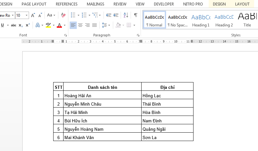Screen dimensions: 258x151
Task: Apply the Normal style
Action: (x=154, y=20)
